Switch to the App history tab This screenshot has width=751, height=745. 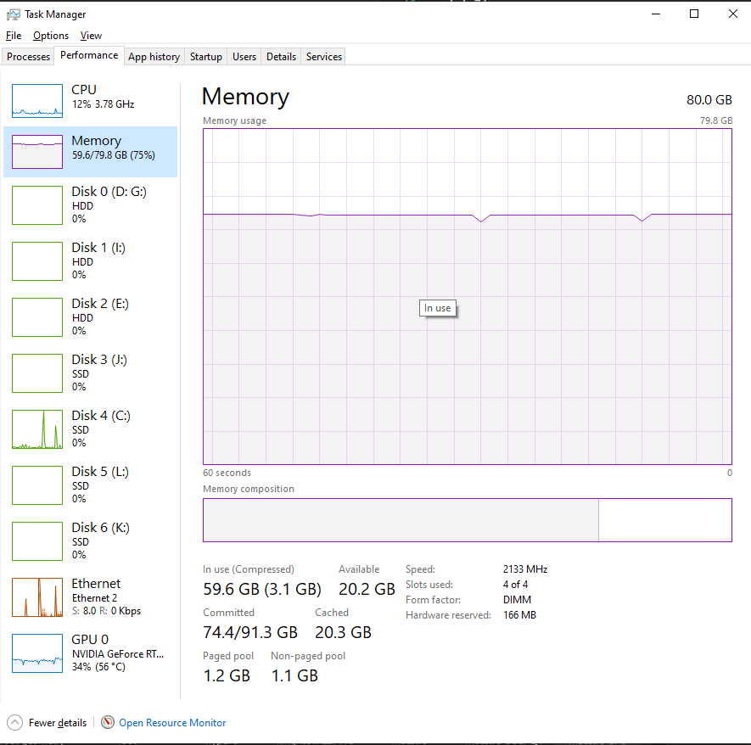click(154, 57)
